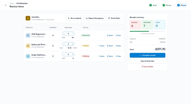Increase received quantity for Single Additiona...
This screenshot has width=191, height=104.
72,54
